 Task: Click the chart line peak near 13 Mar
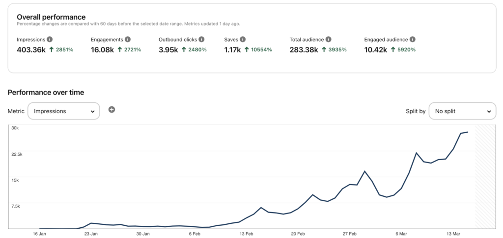468,132
